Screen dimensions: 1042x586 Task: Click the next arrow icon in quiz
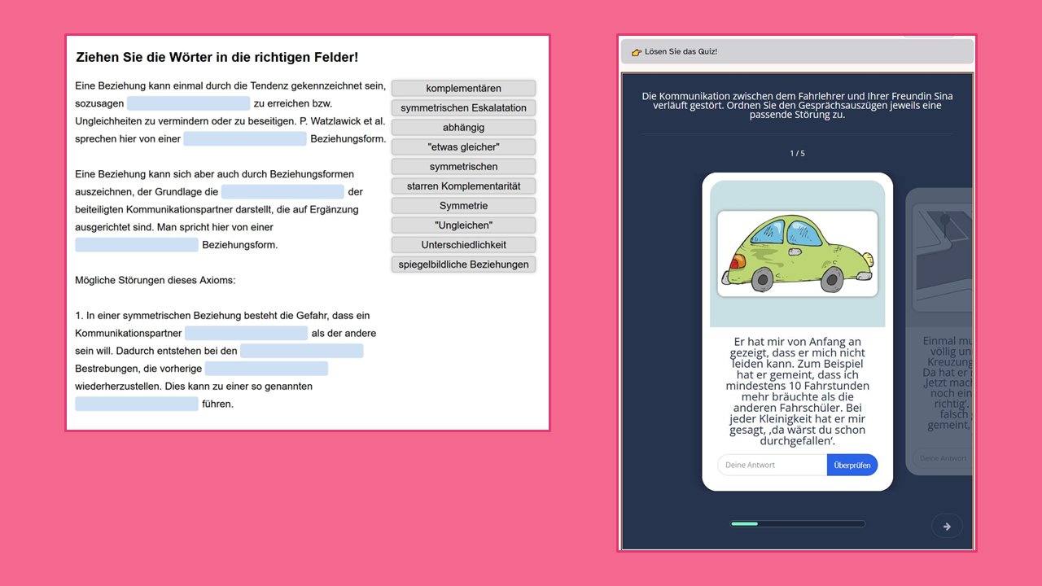click(947, 527)
